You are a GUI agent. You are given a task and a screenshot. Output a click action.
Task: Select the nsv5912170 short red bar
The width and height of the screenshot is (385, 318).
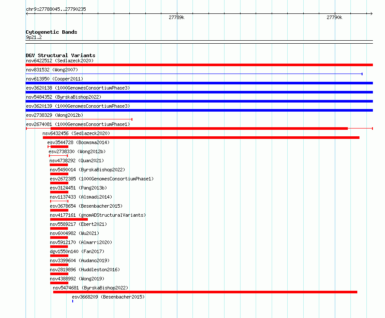[x=59, y=247]
